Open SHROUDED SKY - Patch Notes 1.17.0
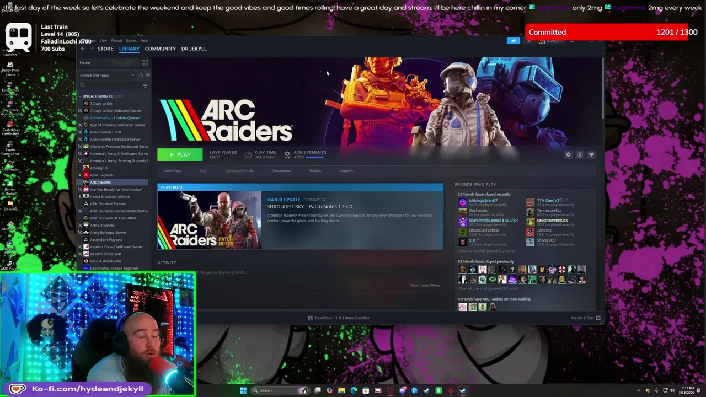Screen dimensions: 706x397 tap(309, 207)
